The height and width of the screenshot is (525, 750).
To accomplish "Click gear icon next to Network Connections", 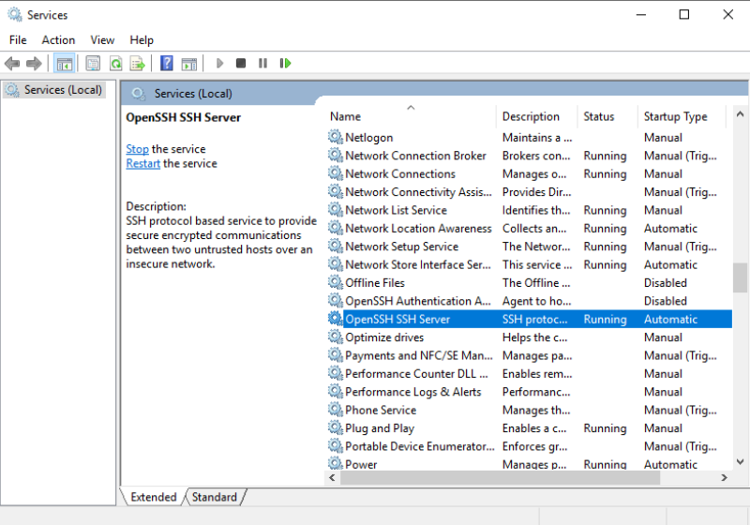I will tap(336, 173).
